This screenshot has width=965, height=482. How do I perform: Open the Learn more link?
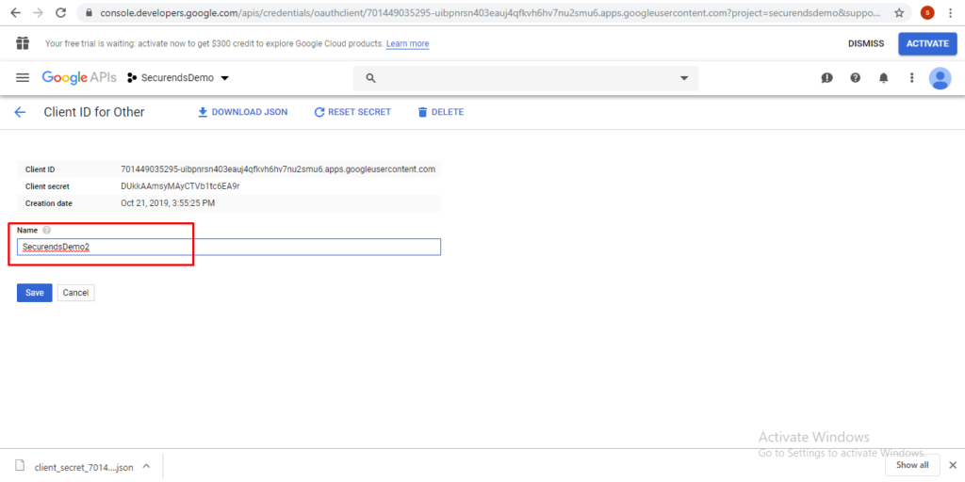(407, 43)
